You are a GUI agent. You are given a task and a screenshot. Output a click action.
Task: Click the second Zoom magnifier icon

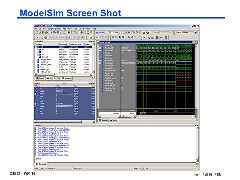(116, 37)
